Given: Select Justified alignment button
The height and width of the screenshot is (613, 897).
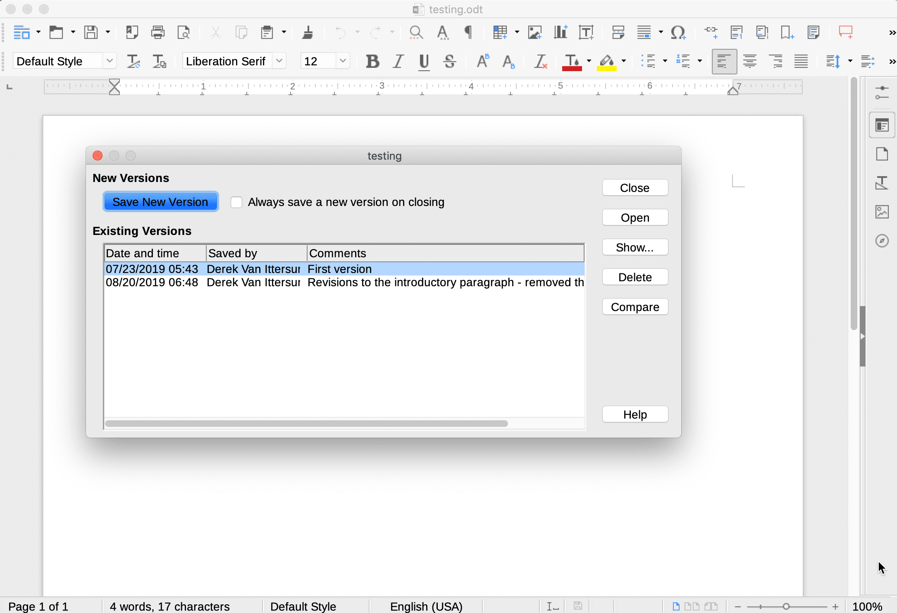Looking at the screenshot, I should 801,61.
